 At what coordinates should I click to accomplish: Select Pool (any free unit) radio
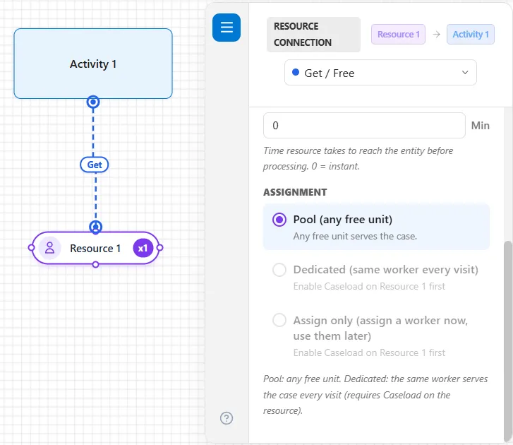pyautogui.click(x=279, y=220)
